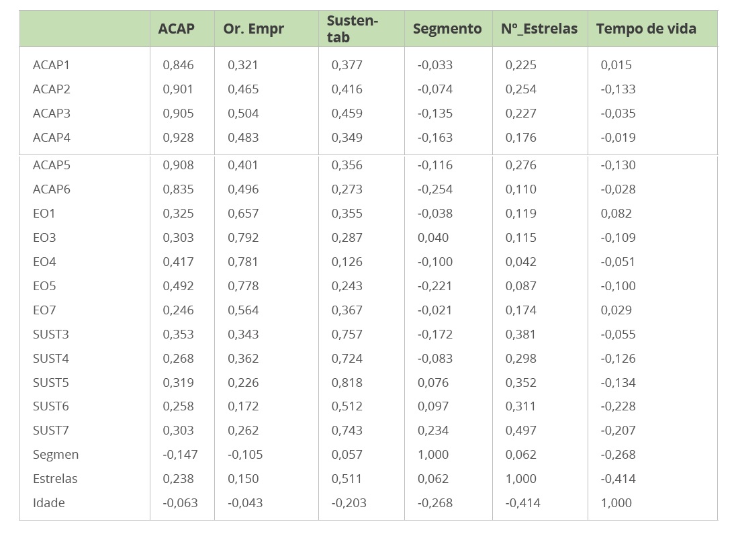Click the Sustentab column header
Screen dimensions: 734x534
[353, 29]
